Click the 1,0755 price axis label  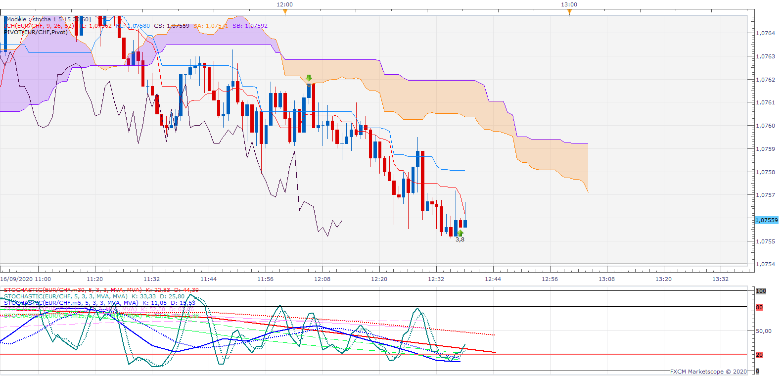766,241
